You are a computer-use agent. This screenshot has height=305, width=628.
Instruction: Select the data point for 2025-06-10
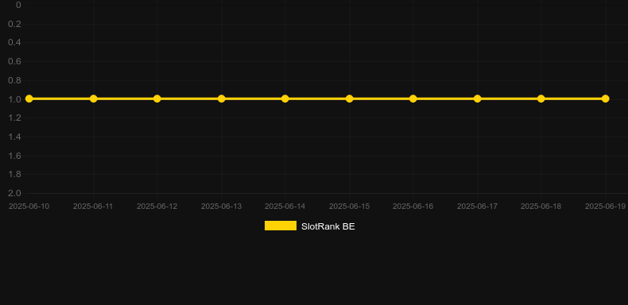pyautogui.click(x=29, y=98)
